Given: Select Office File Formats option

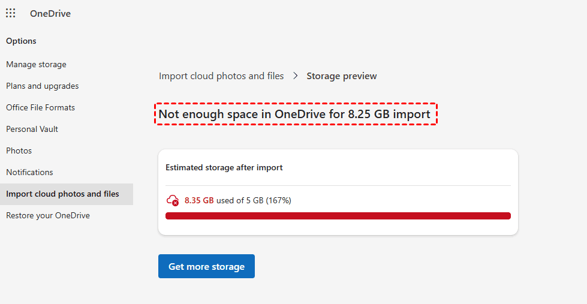Looking at the screenshot, I should [40, 107].
